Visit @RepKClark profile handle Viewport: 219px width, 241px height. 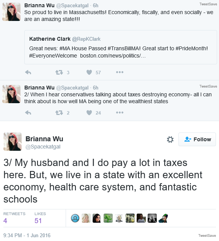point(86,39)
